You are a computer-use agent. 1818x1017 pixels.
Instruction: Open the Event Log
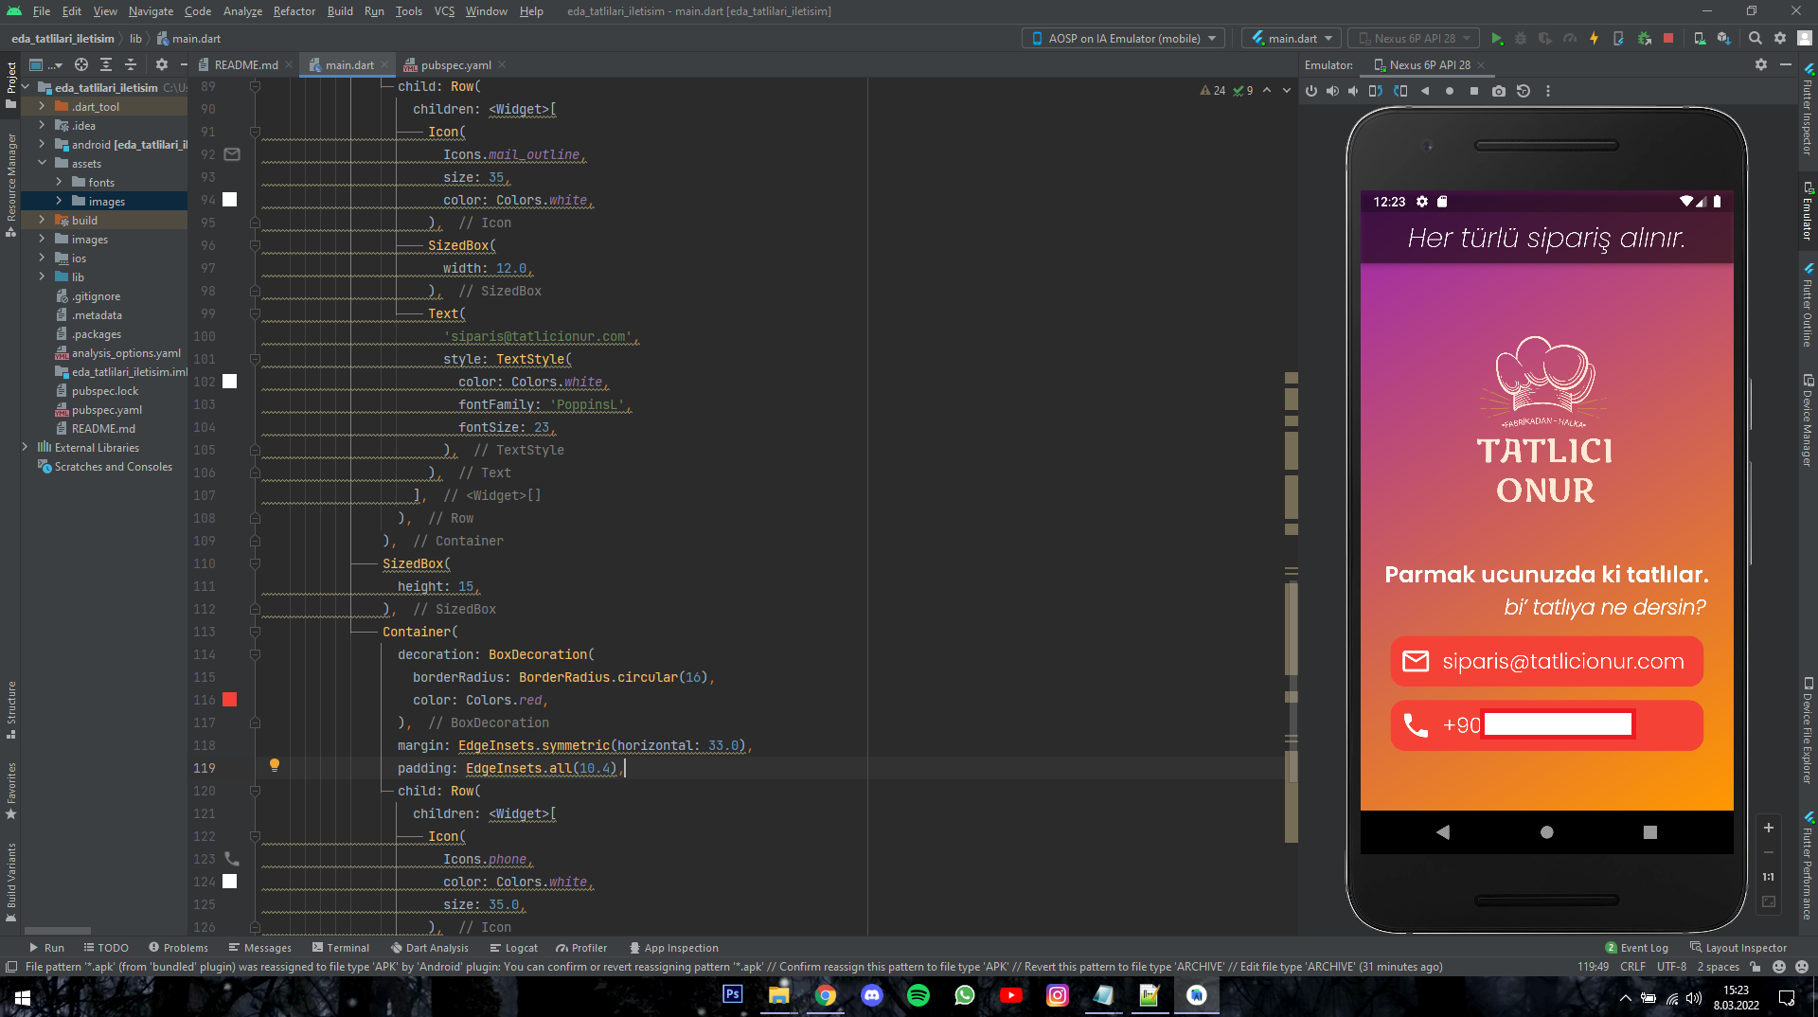(x=1637, y=948)
